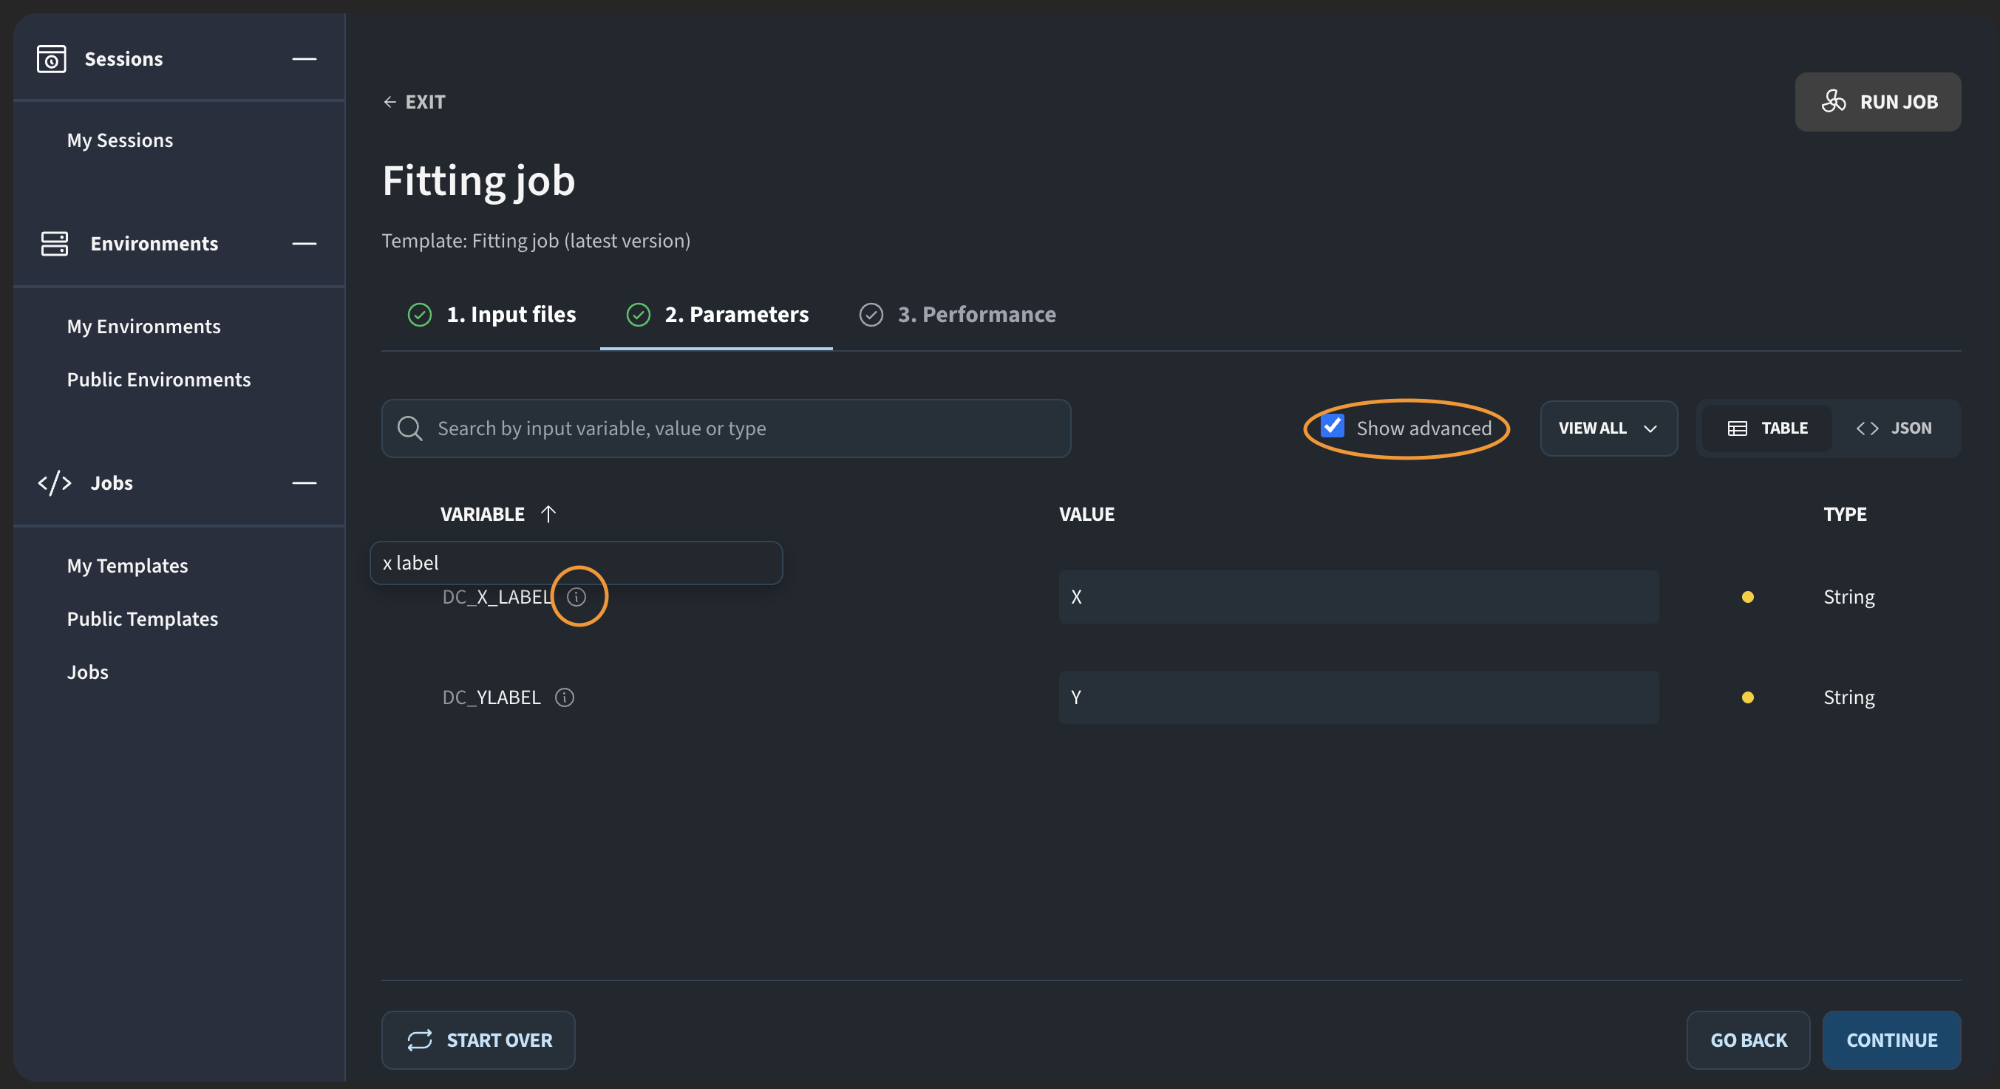Collapse the Sessions sidebar section

304,59
